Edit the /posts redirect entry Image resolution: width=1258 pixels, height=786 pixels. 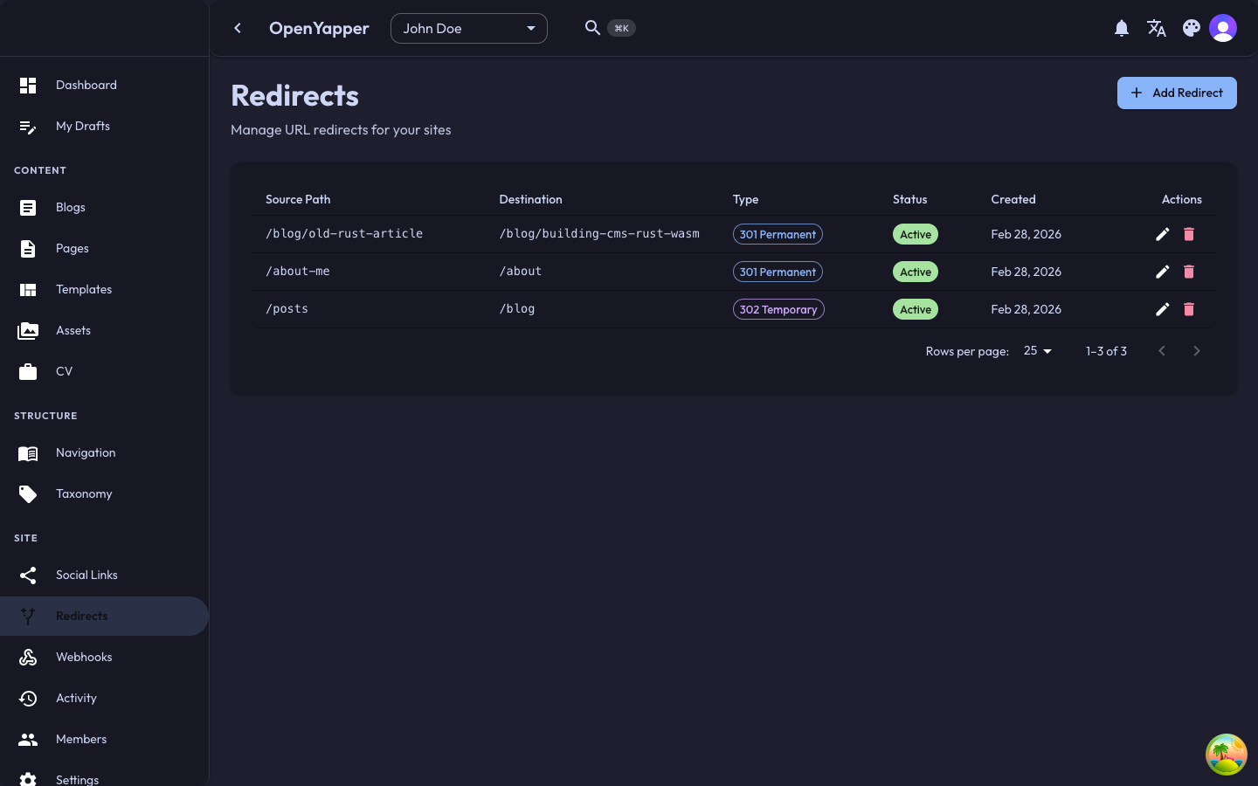(1162, 309)
